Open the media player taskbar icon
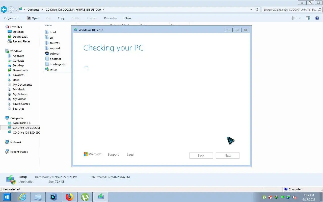323x202 pixels. (53, 197)
